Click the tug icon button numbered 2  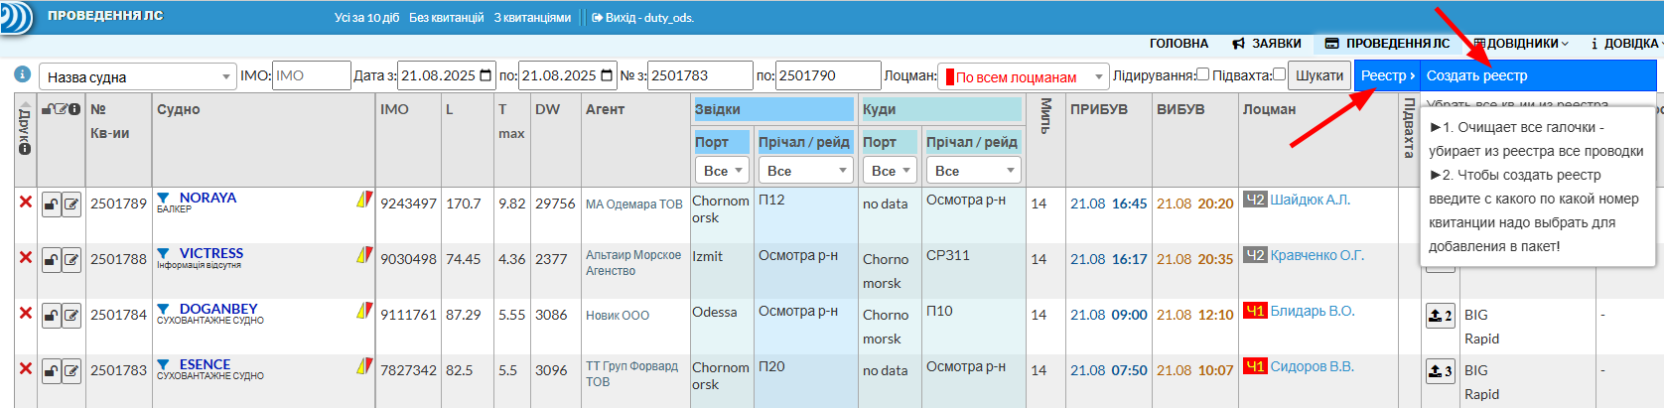pos(1440,316)
